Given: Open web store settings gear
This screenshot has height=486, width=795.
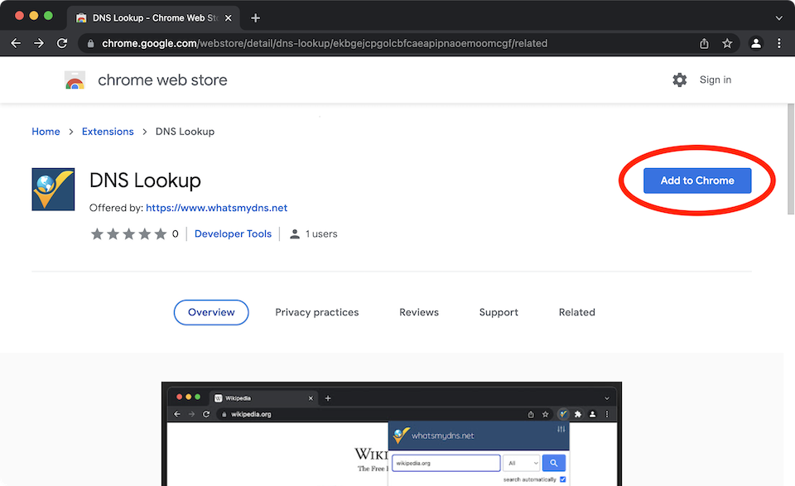Looking at the screenshot, I should click(680, 80).
